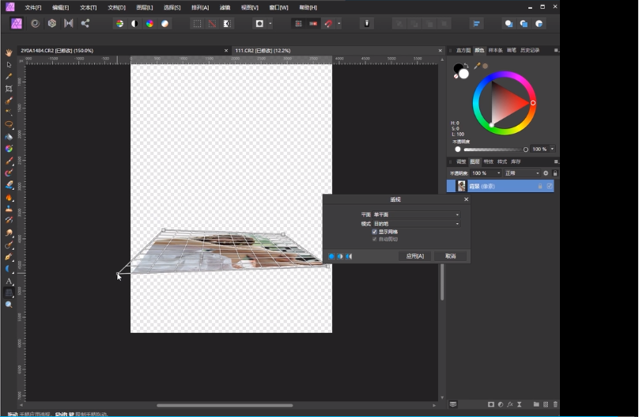Open the Histogram panel tab
639x417 pixels.
[x=463, y=50]
